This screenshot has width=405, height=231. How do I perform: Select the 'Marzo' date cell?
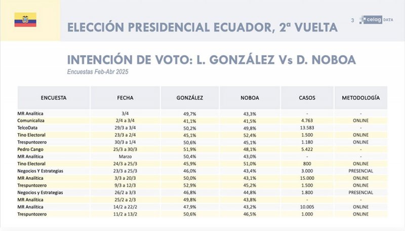125,157
